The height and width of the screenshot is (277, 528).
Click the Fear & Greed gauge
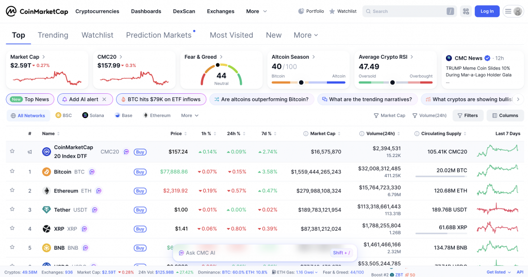click(221, 75)
